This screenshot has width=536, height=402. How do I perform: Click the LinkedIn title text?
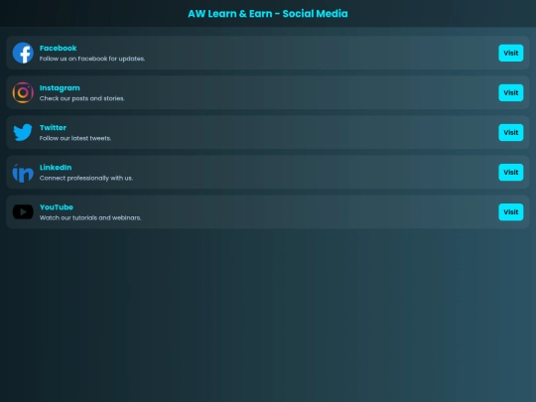pos(56,168)
